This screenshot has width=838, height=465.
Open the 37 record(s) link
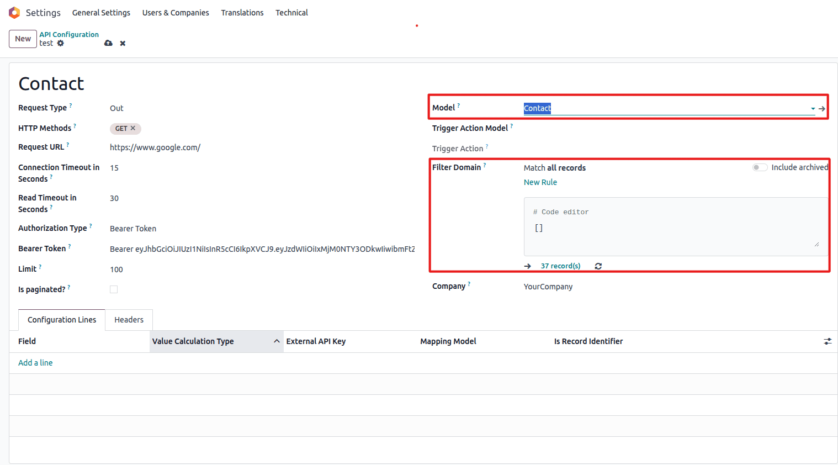click(560, 266)
